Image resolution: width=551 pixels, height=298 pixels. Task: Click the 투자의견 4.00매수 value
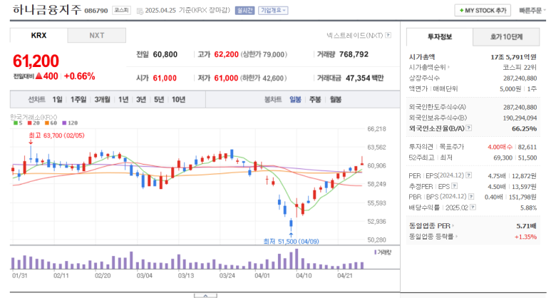[500, 147]
